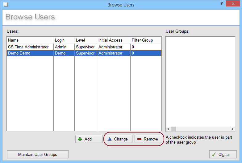
Task: Click the help question mark button
Action: (x=222, y=4)
